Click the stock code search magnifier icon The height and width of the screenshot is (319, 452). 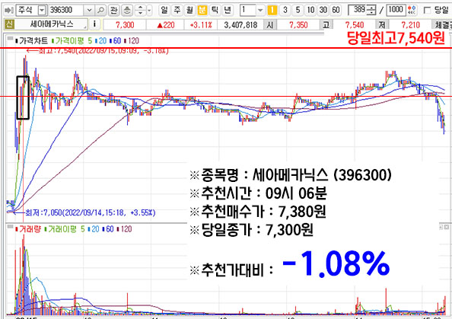tap(100, 11)
